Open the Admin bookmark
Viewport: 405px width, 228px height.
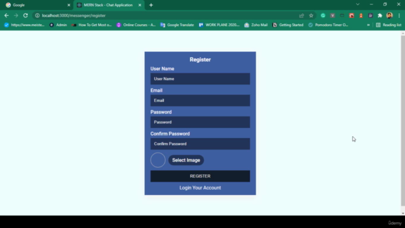click(x=58, y=25)
